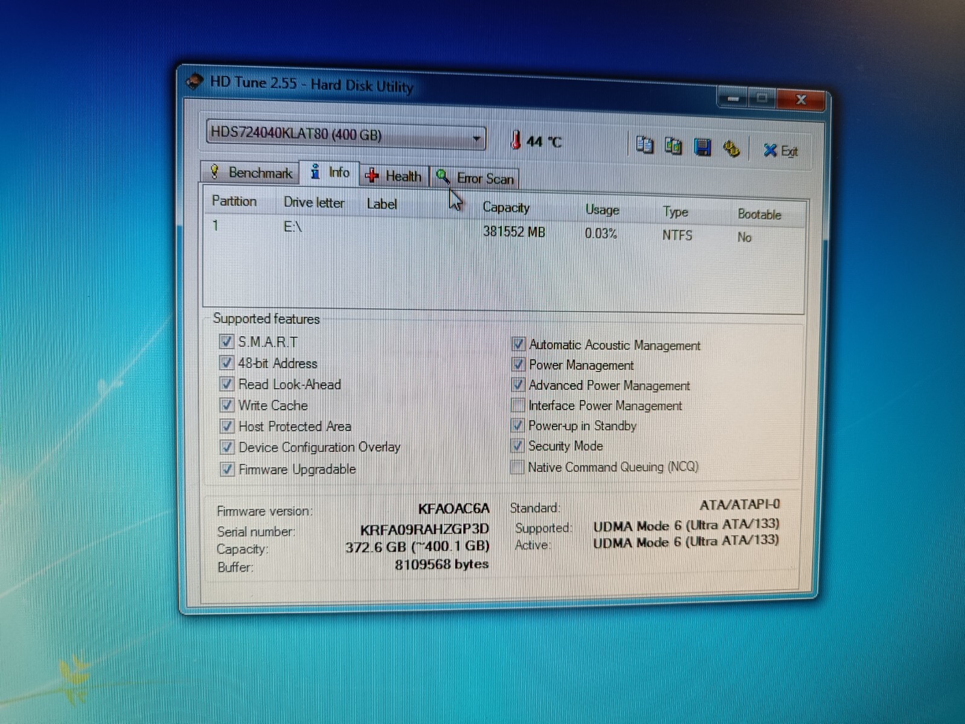Click the buffer value 8109568 bytes
The width and height of the screenshot is (965, 724).
tap(441, 565)
